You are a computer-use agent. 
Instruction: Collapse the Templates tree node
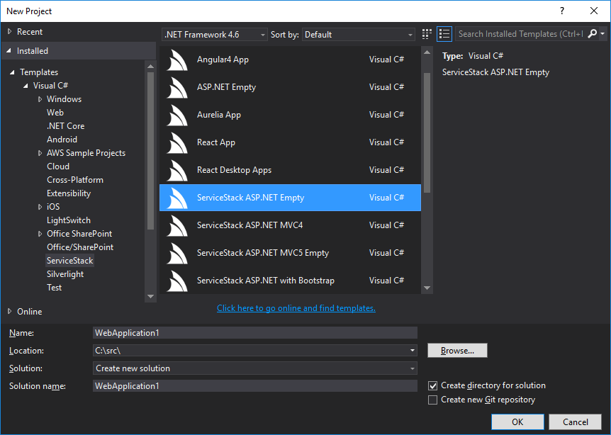12,72
